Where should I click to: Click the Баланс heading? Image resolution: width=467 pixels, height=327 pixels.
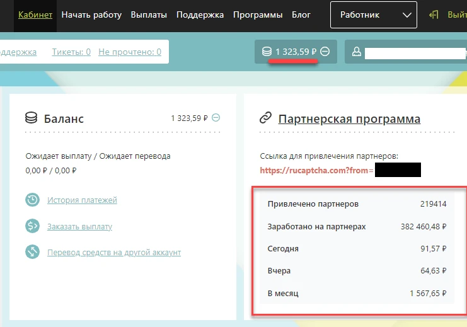[x=64, y=119]
